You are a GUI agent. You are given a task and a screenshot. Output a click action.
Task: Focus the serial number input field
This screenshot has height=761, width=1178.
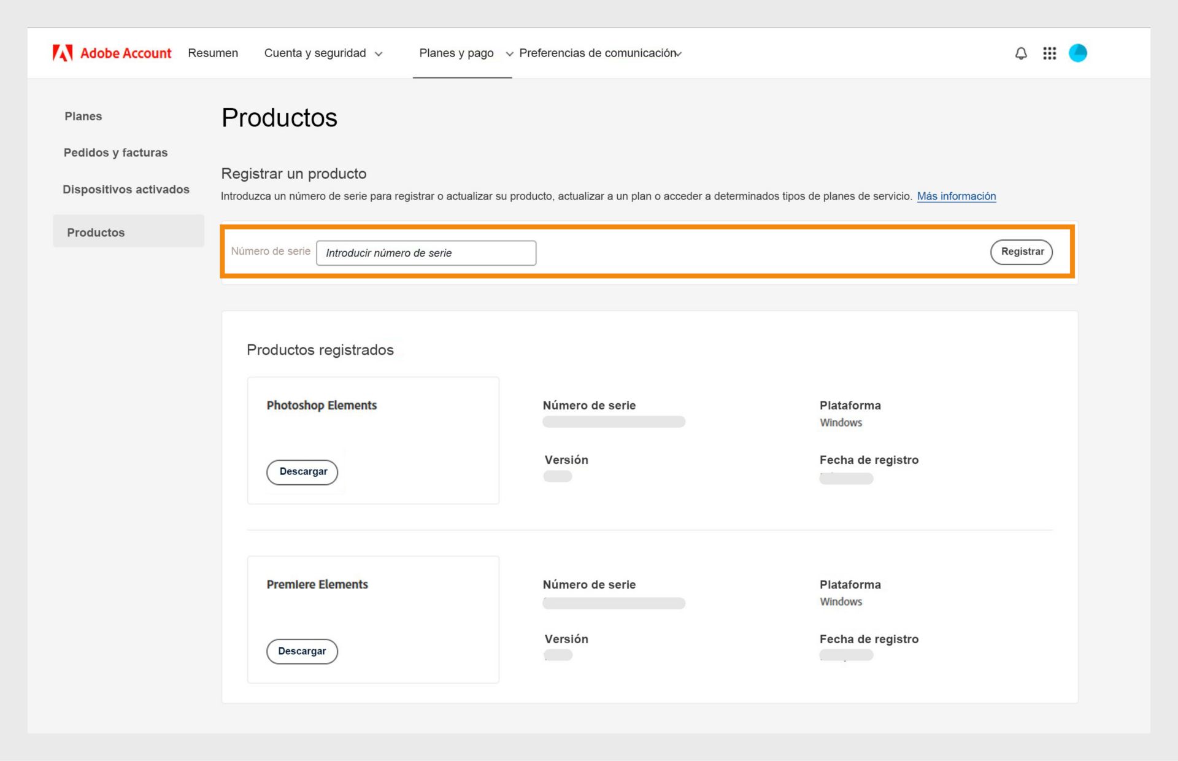[x=426, y=253]
